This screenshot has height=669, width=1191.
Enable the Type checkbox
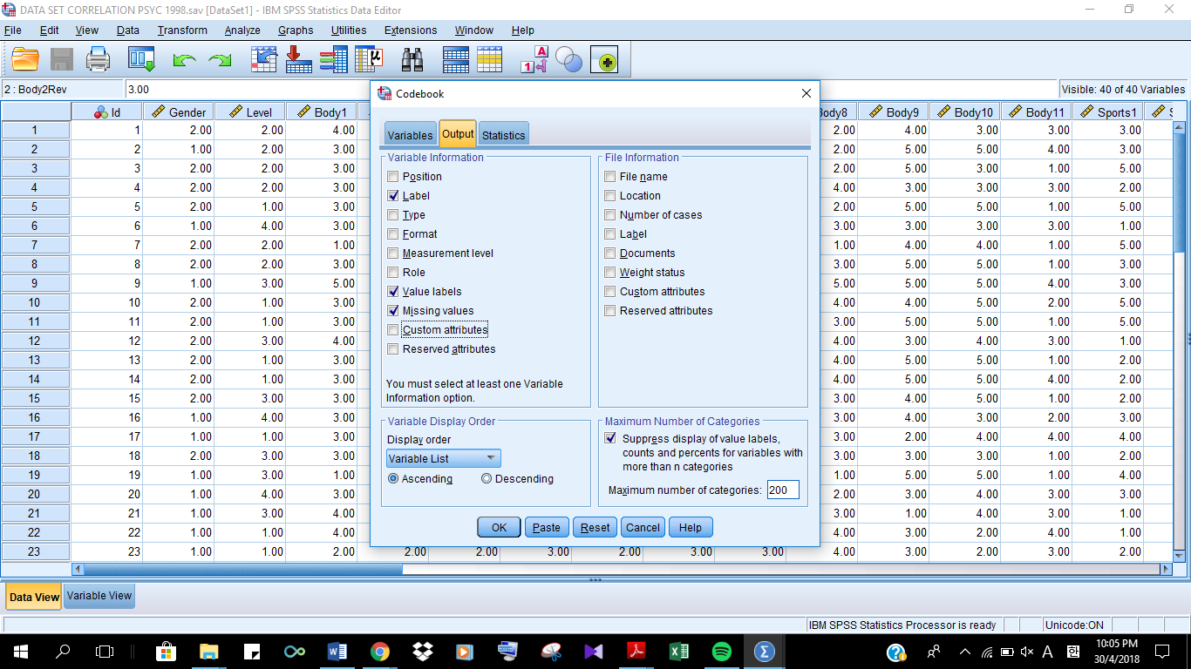tap(393, 215)
